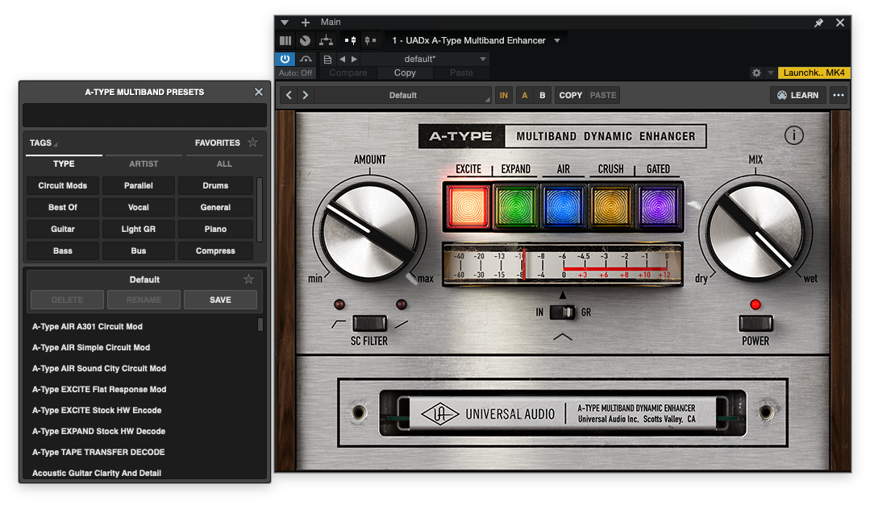
Task: Click the bypass curve icon
Action: coord(306,59)
